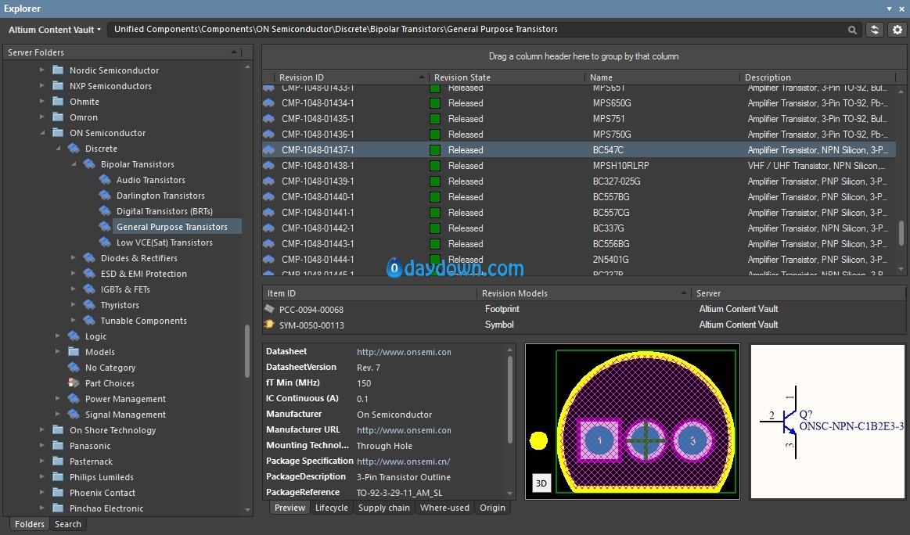Viewport: 910px width, 535px height.
Task: Click the symbol icon for SYM-0050-00113
Action: coord(269,325)
